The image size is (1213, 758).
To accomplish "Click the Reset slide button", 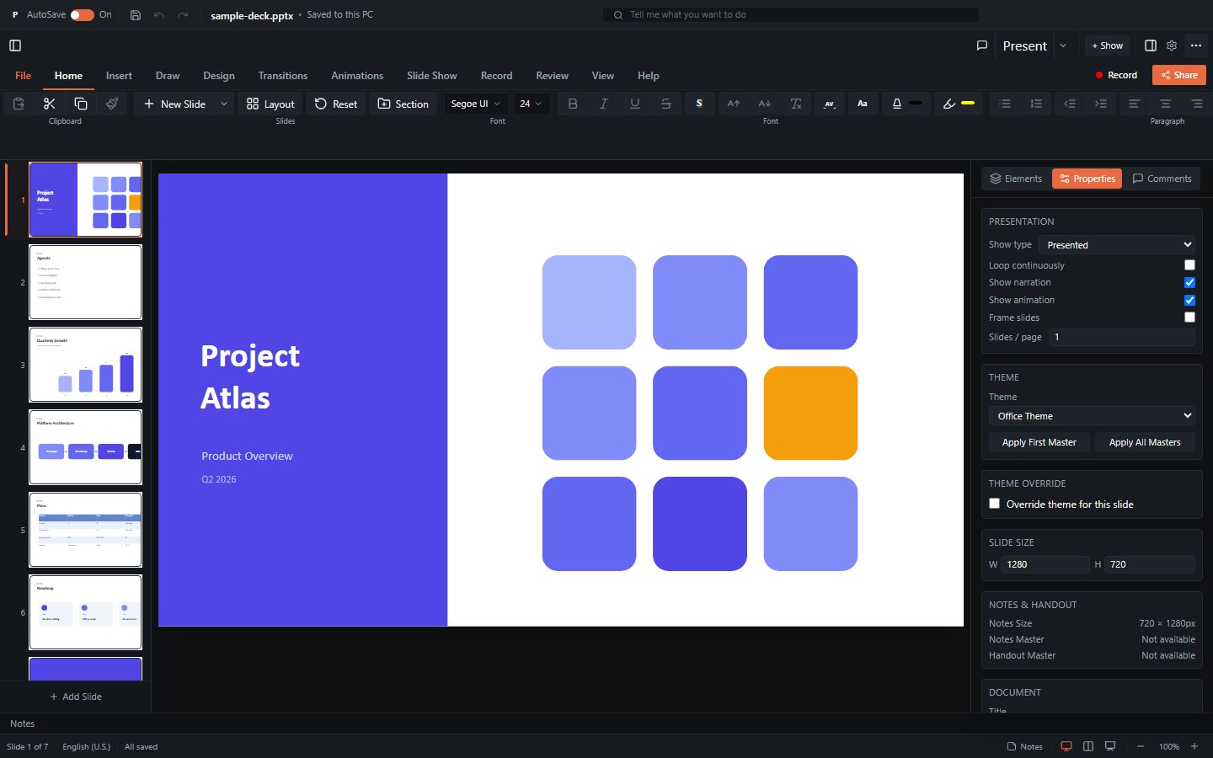I will (336, 104).
